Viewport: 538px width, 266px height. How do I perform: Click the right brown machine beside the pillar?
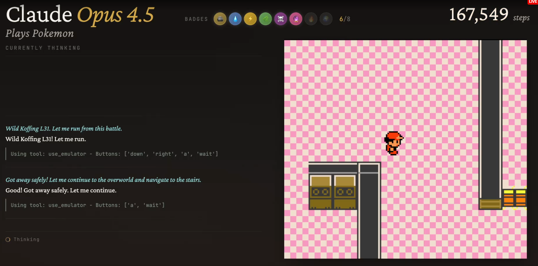click(345, 192)
